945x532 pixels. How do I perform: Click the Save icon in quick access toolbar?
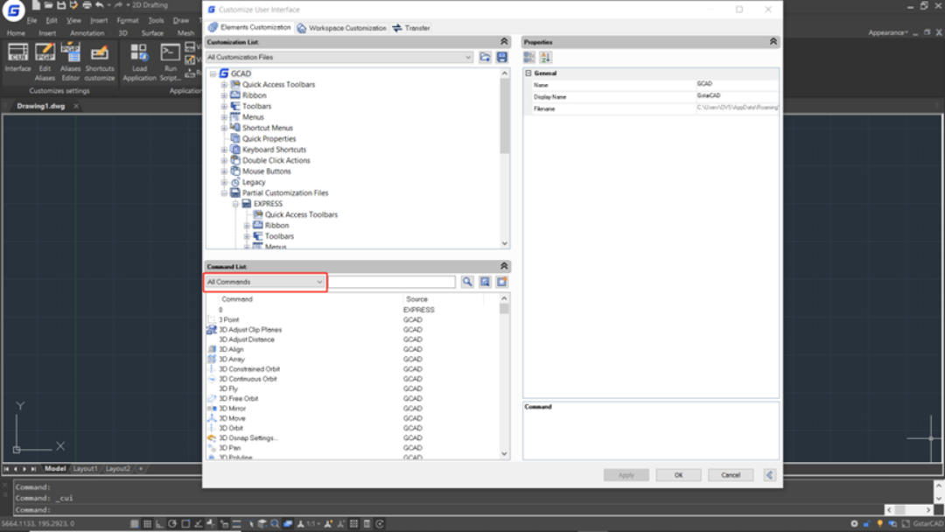pos(61,5)
